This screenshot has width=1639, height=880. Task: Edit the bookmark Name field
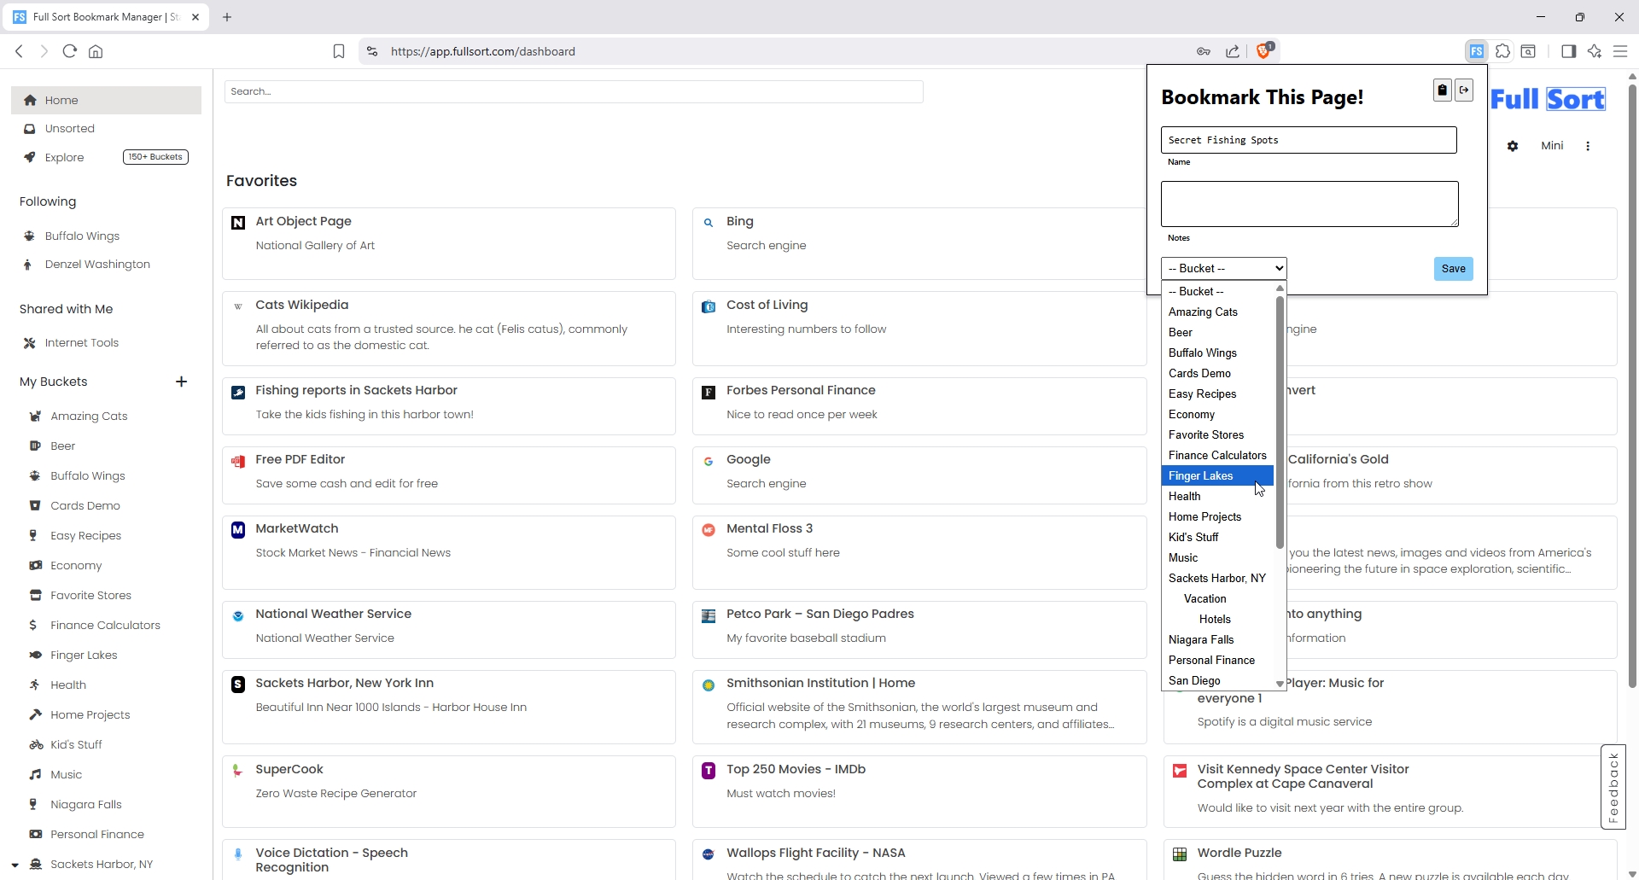coord(1309,140)
